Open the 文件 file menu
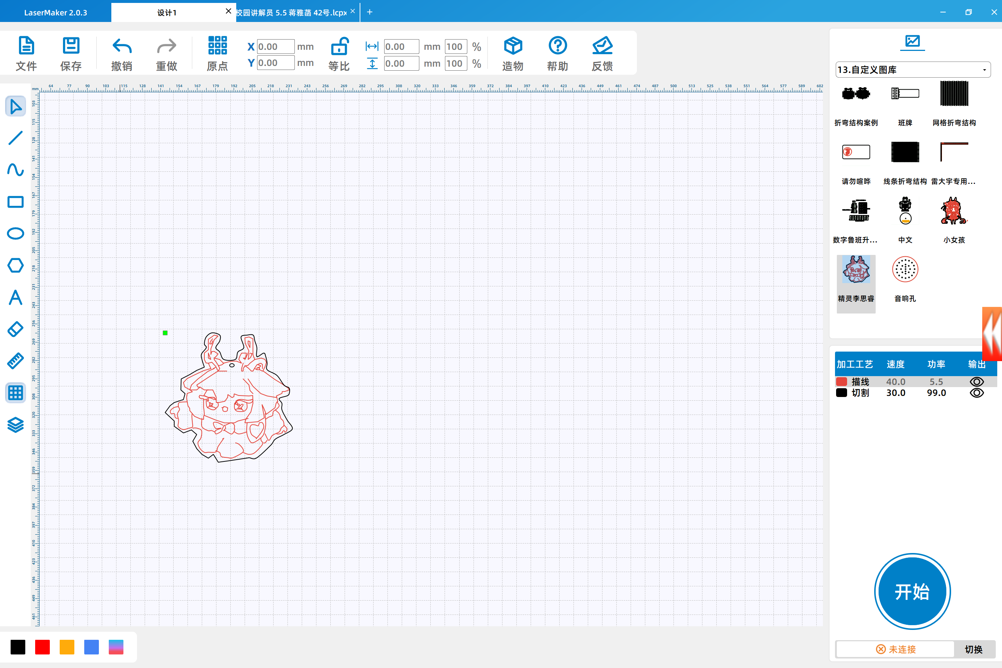This screenshot has width=1002, height=668. (26, 54)
